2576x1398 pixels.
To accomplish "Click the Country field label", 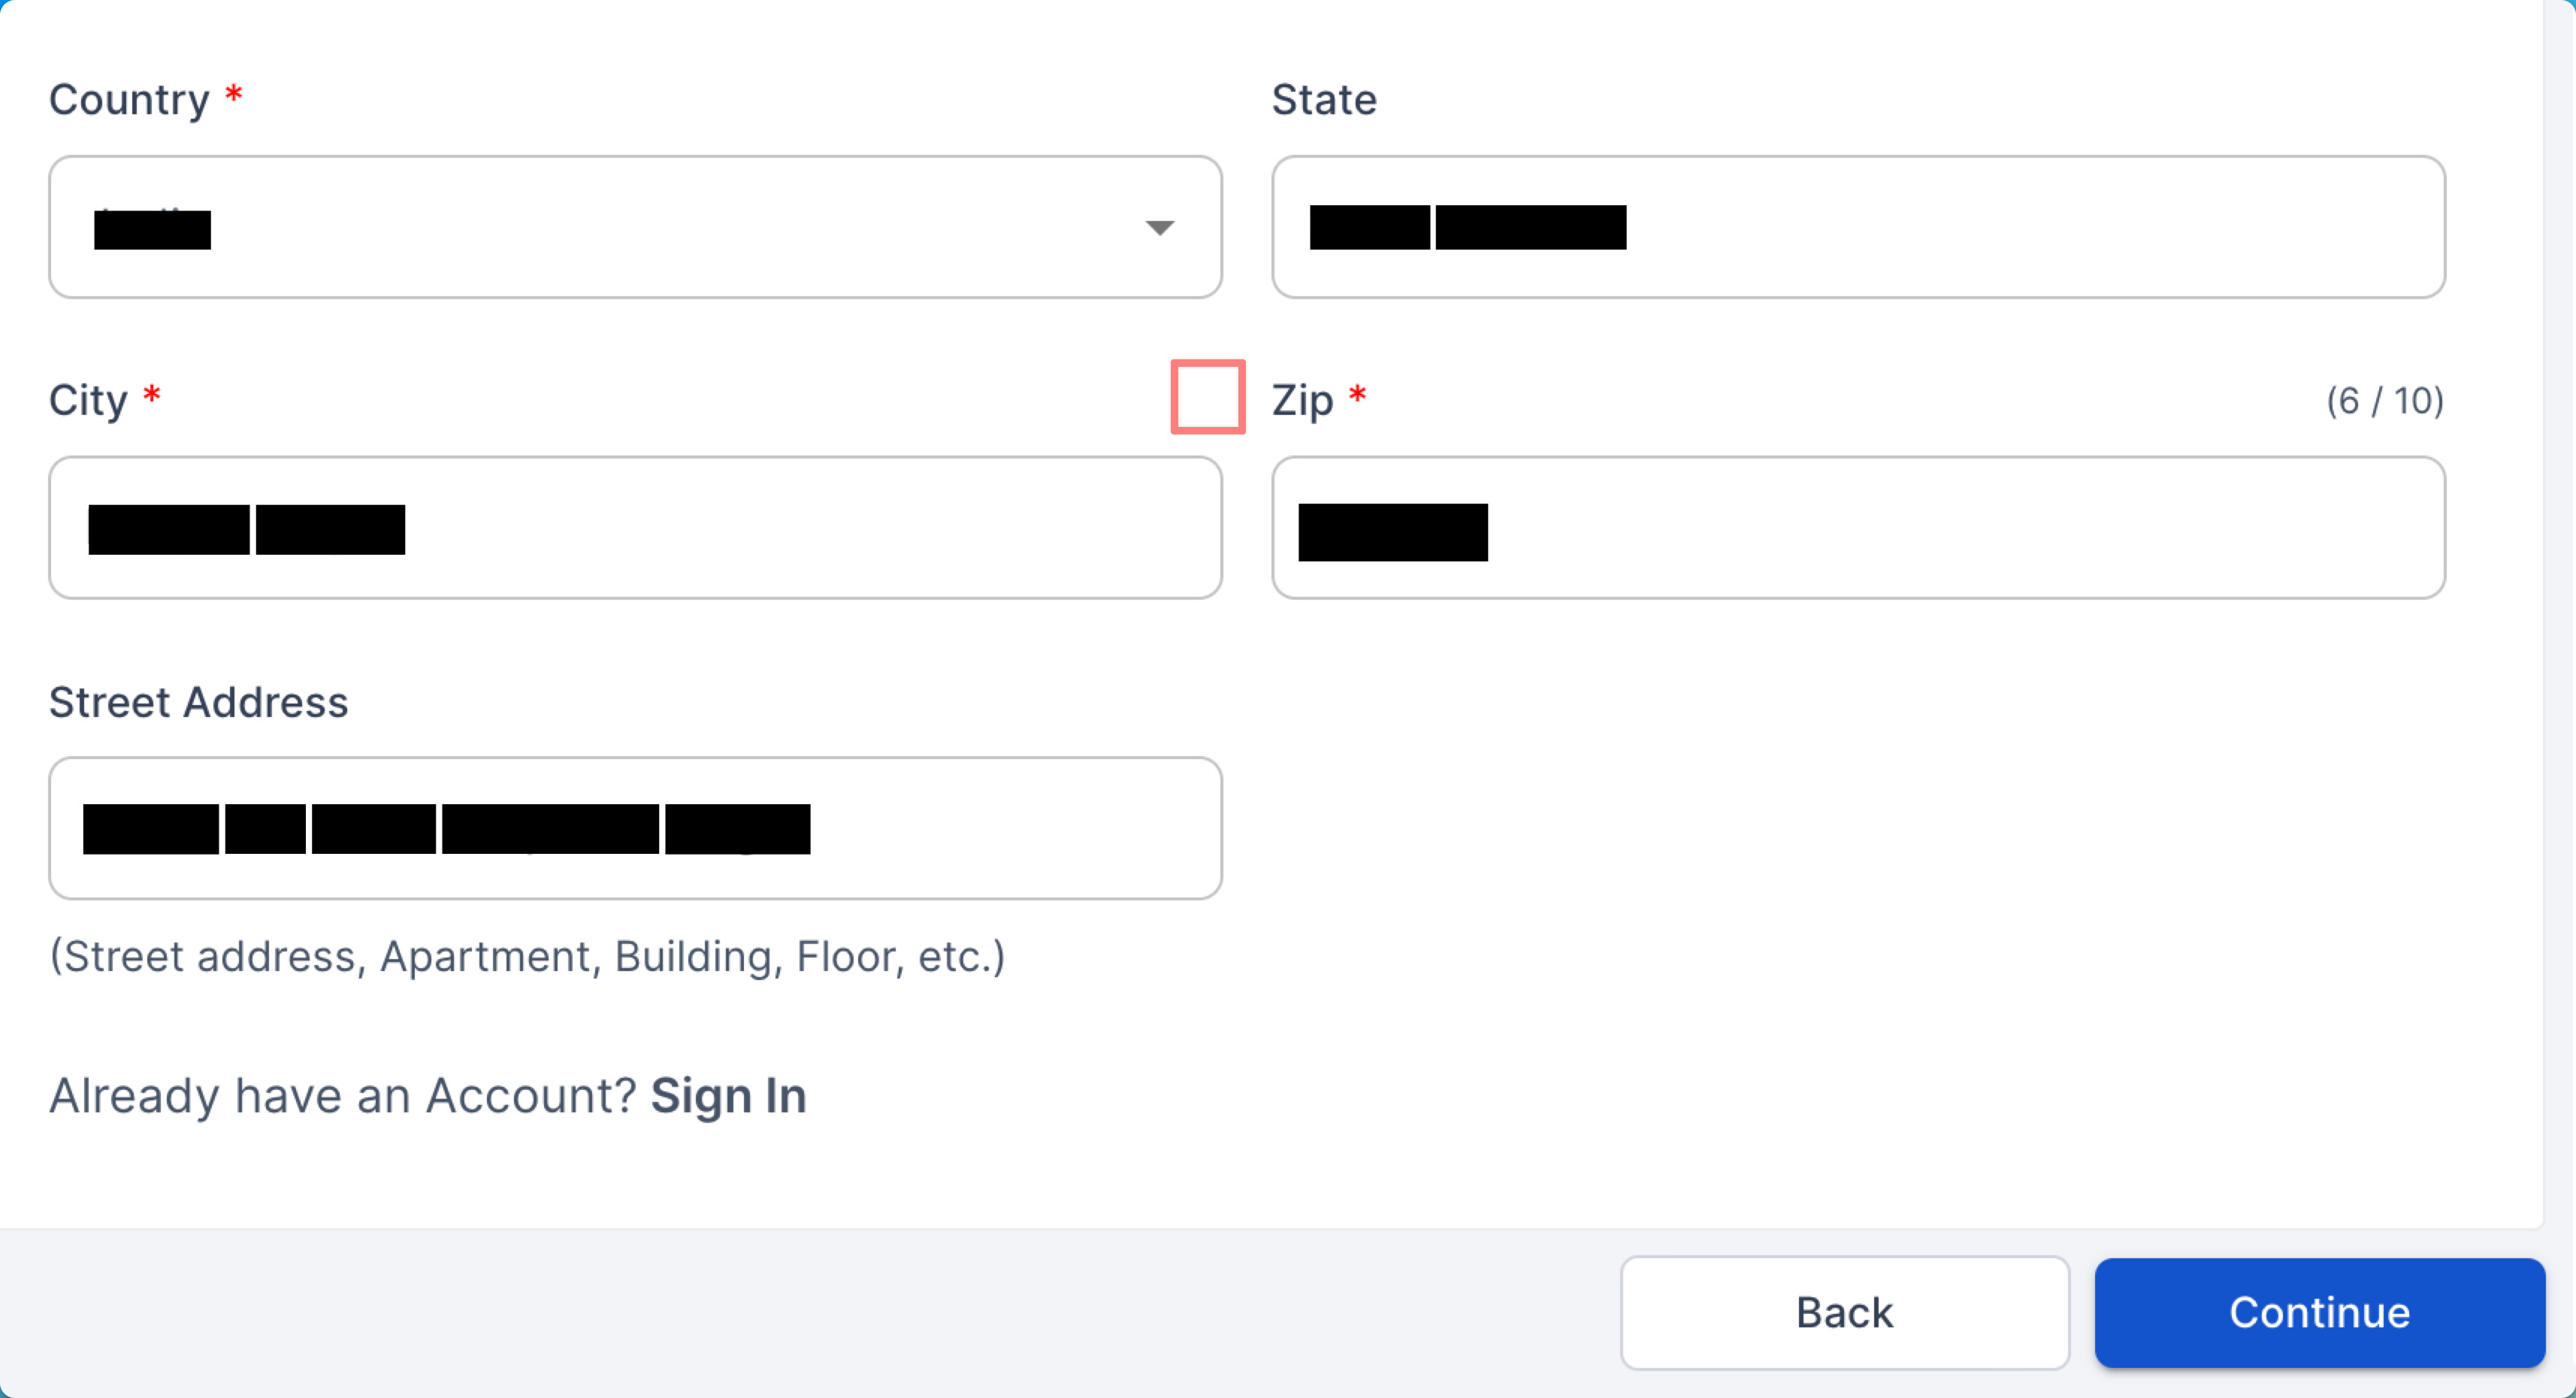I will pyautogui.click(x=129, y=100).
